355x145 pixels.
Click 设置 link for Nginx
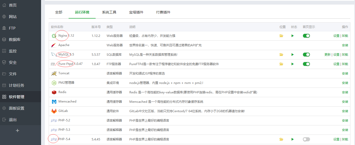[x=336, y=36]
